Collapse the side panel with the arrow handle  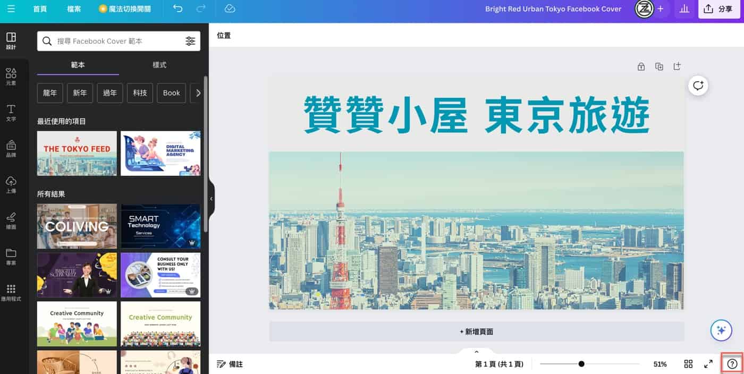(x=211, y=199)
